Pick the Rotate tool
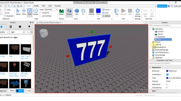This screenshot has width=181, height=101. tap(36, 12)
